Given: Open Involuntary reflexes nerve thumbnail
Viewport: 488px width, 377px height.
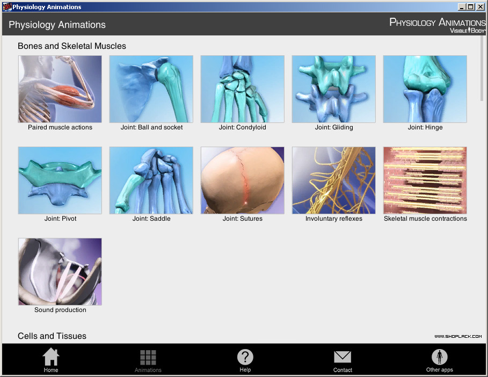Looking at the screenshot, I should 333,180.
